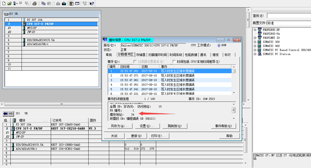Open a station with the folder icon
Screen dimensions: 311x168
[10, 3]
